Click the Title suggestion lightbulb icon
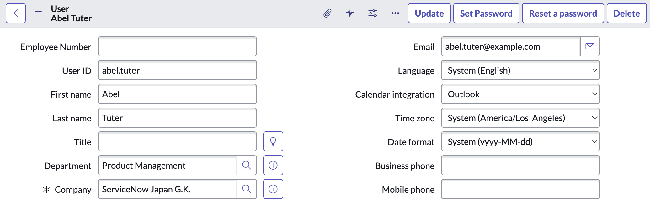 click(x=273, y=141)
